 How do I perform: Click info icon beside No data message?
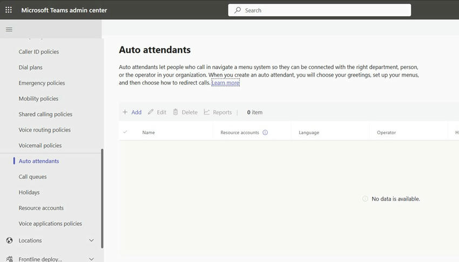pos(365,199)
